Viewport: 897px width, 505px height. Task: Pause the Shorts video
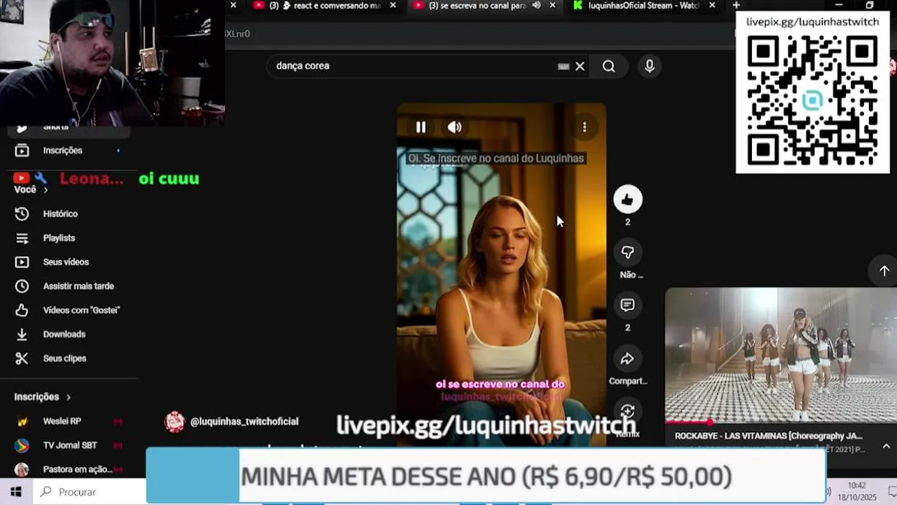(x=420, y=127)
